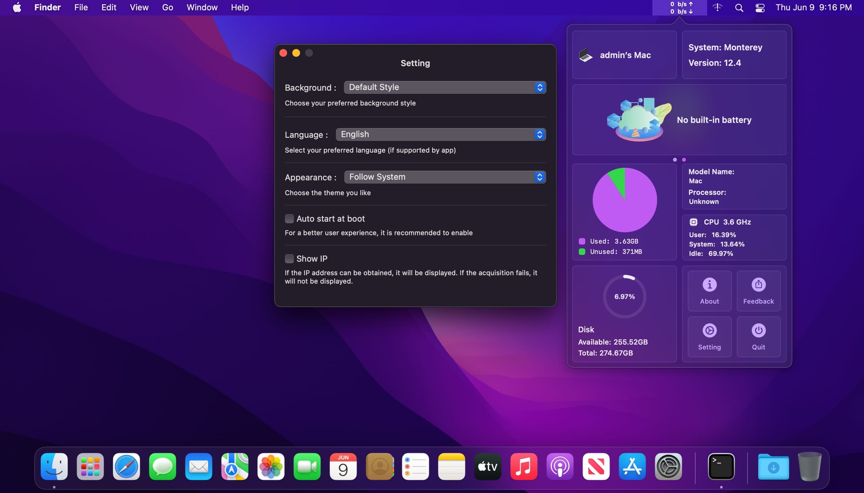Click the disk usage ring showing 6.97%
This screenshot has height=493, width=864.
tap(625, 297)
